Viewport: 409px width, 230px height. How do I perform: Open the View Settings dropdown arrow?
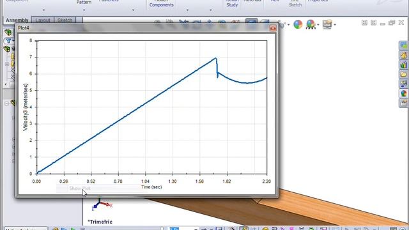(x=335, y=25)
